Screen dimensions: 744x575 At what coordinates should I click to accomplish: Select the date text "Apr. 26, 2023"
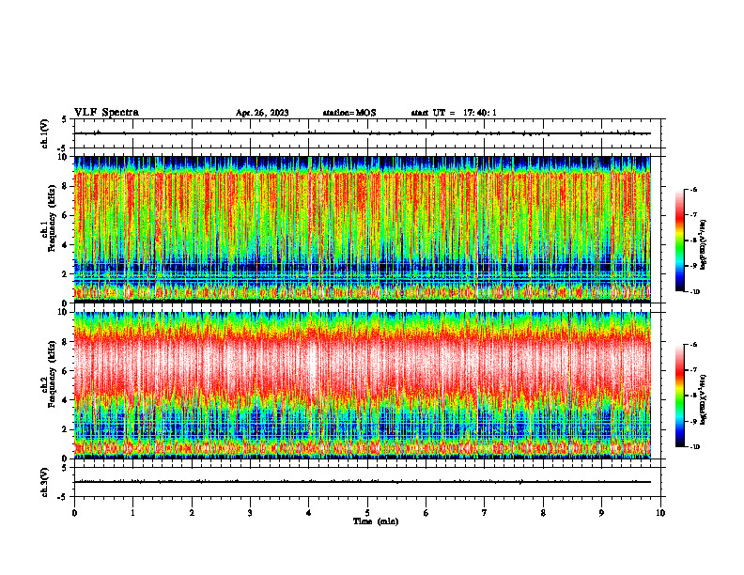coord(262,113)
